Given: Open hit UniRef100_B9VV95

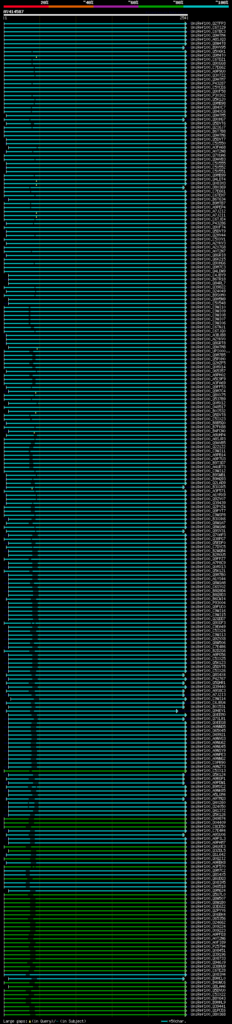Looking at the screenshot, I should 208,47.
